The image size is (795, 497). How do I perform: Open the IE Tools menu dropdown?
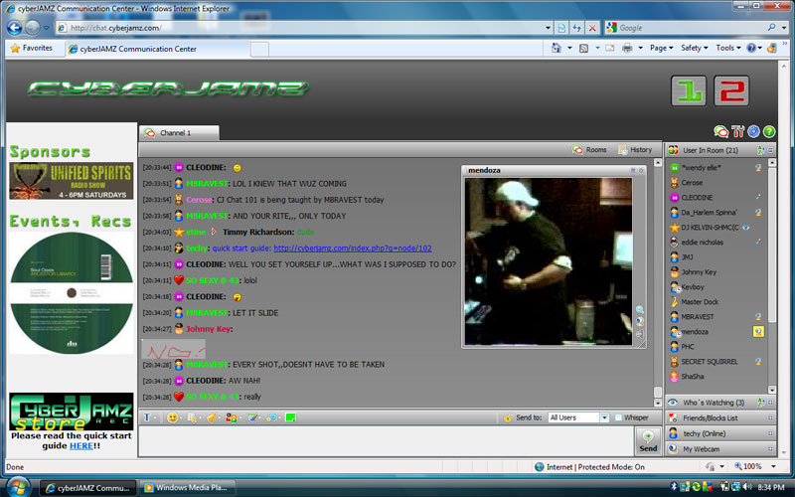(728, 48)
